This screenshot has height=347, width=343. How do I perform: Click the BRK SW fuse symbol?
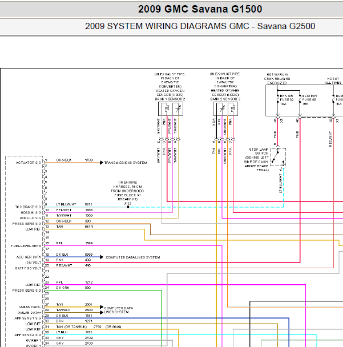[277, 99]
